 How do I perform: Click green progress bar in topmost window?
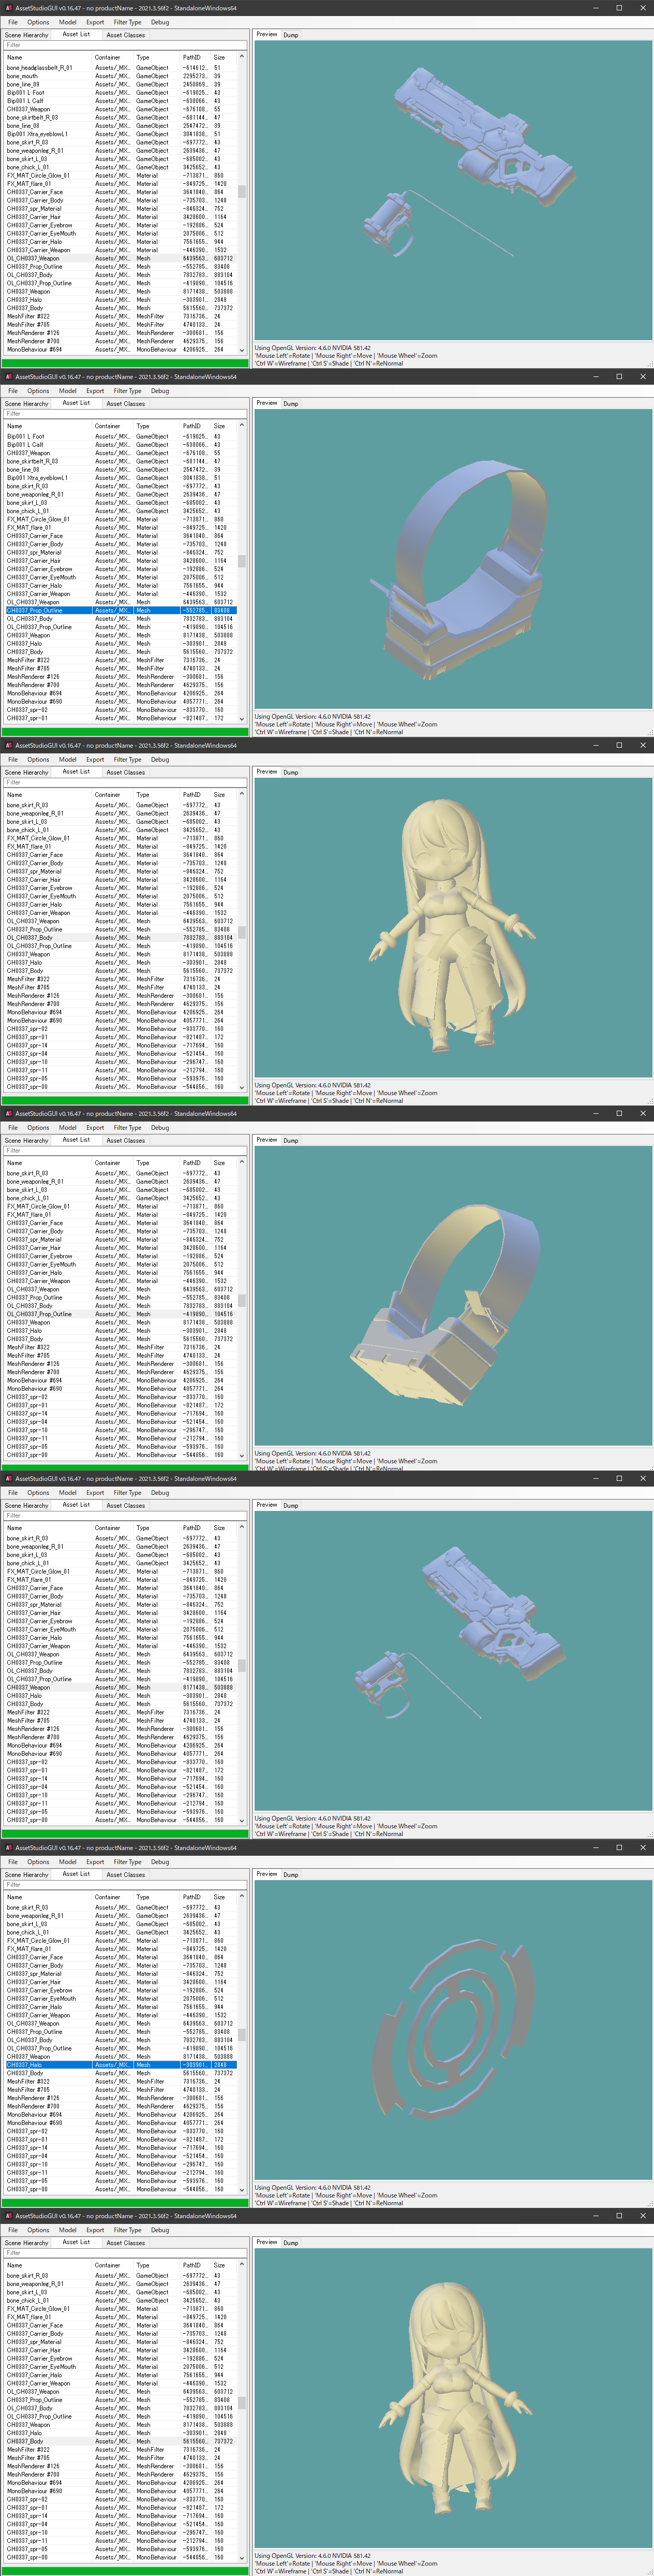click(x=125, y=364)
